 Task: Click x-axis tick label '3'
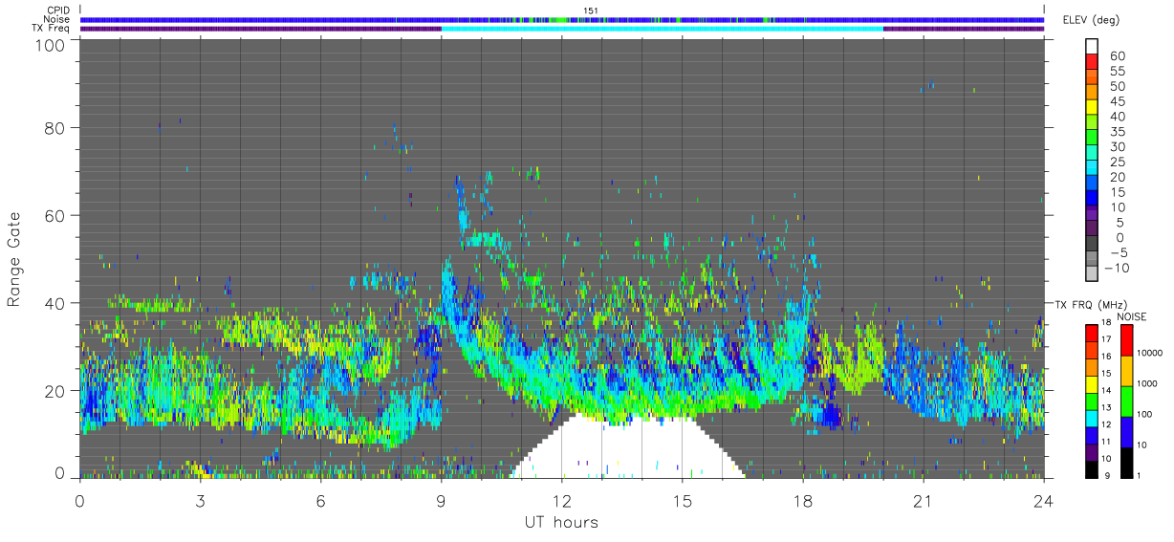(201, 500)
